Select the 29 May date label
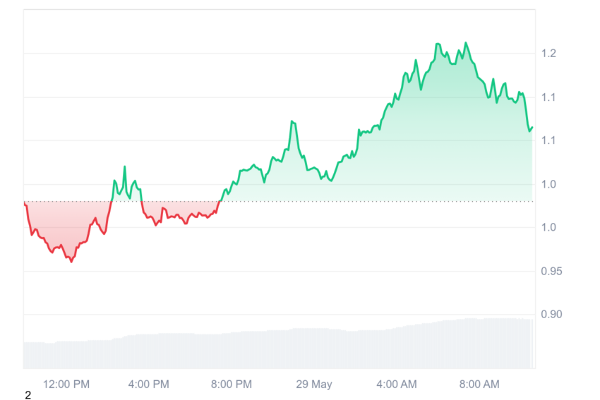The height and width of the screenshot is (400, 600). pos(314,384)
